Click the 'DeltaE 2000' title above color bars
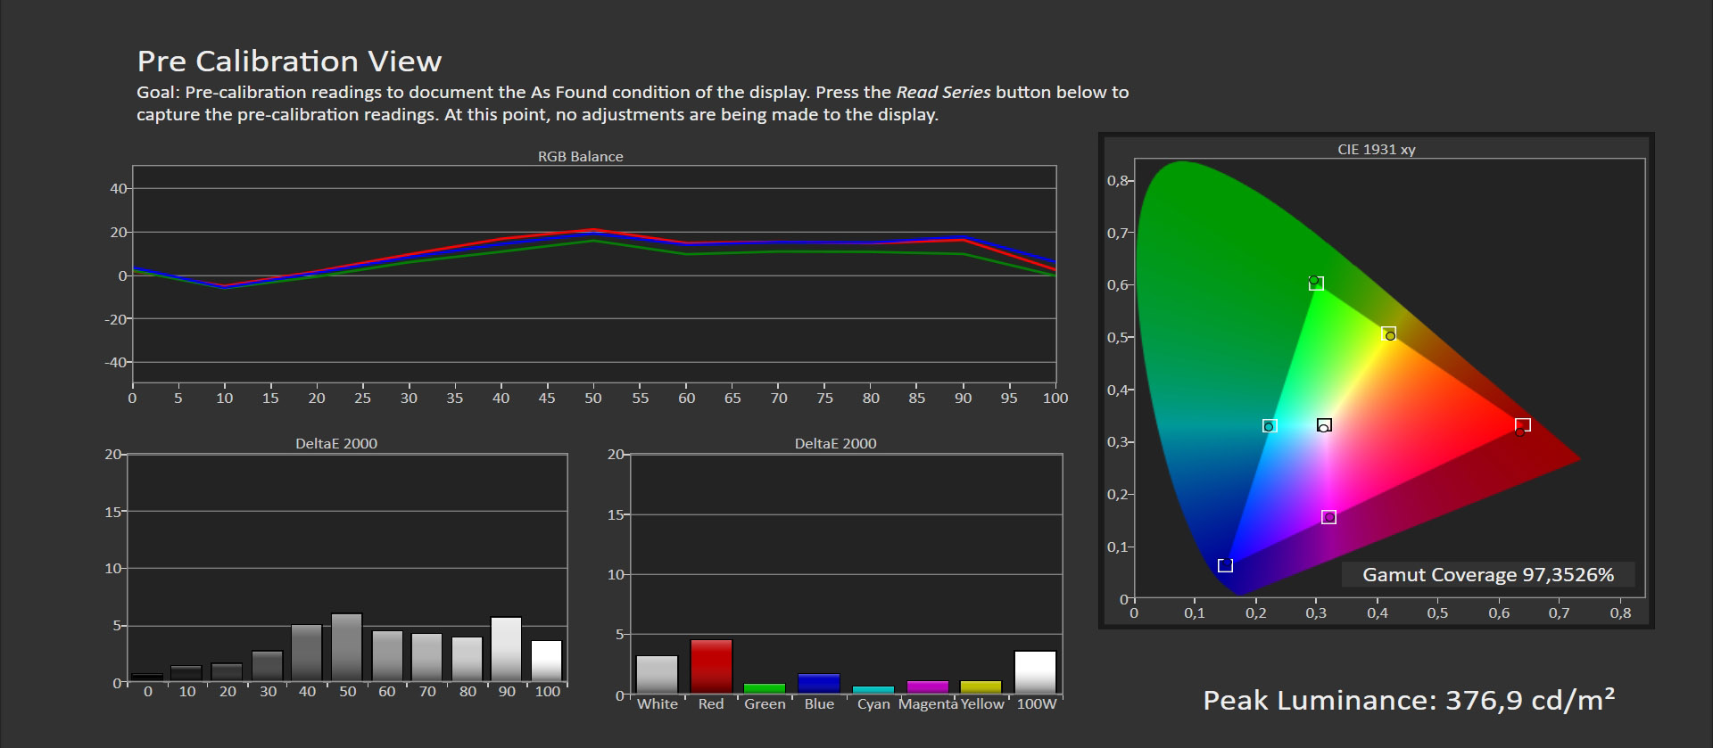1713x748 pixels. (835, 443)
